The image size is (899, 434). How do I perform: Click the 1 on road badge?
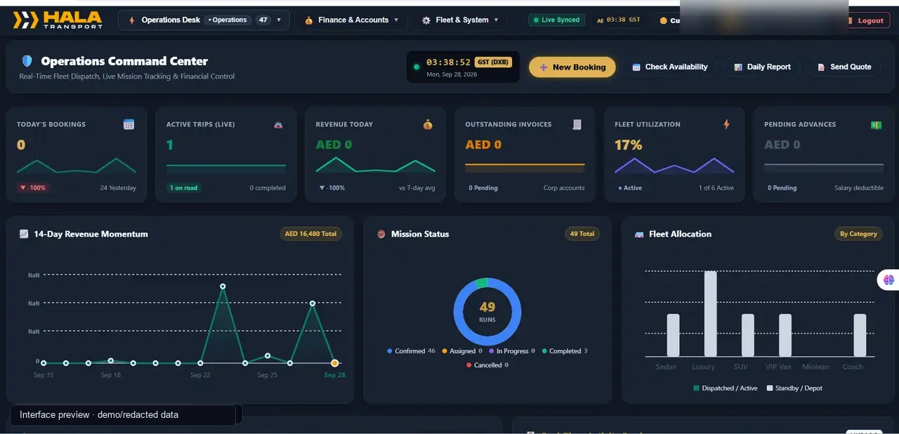click(x=183, y=188)
